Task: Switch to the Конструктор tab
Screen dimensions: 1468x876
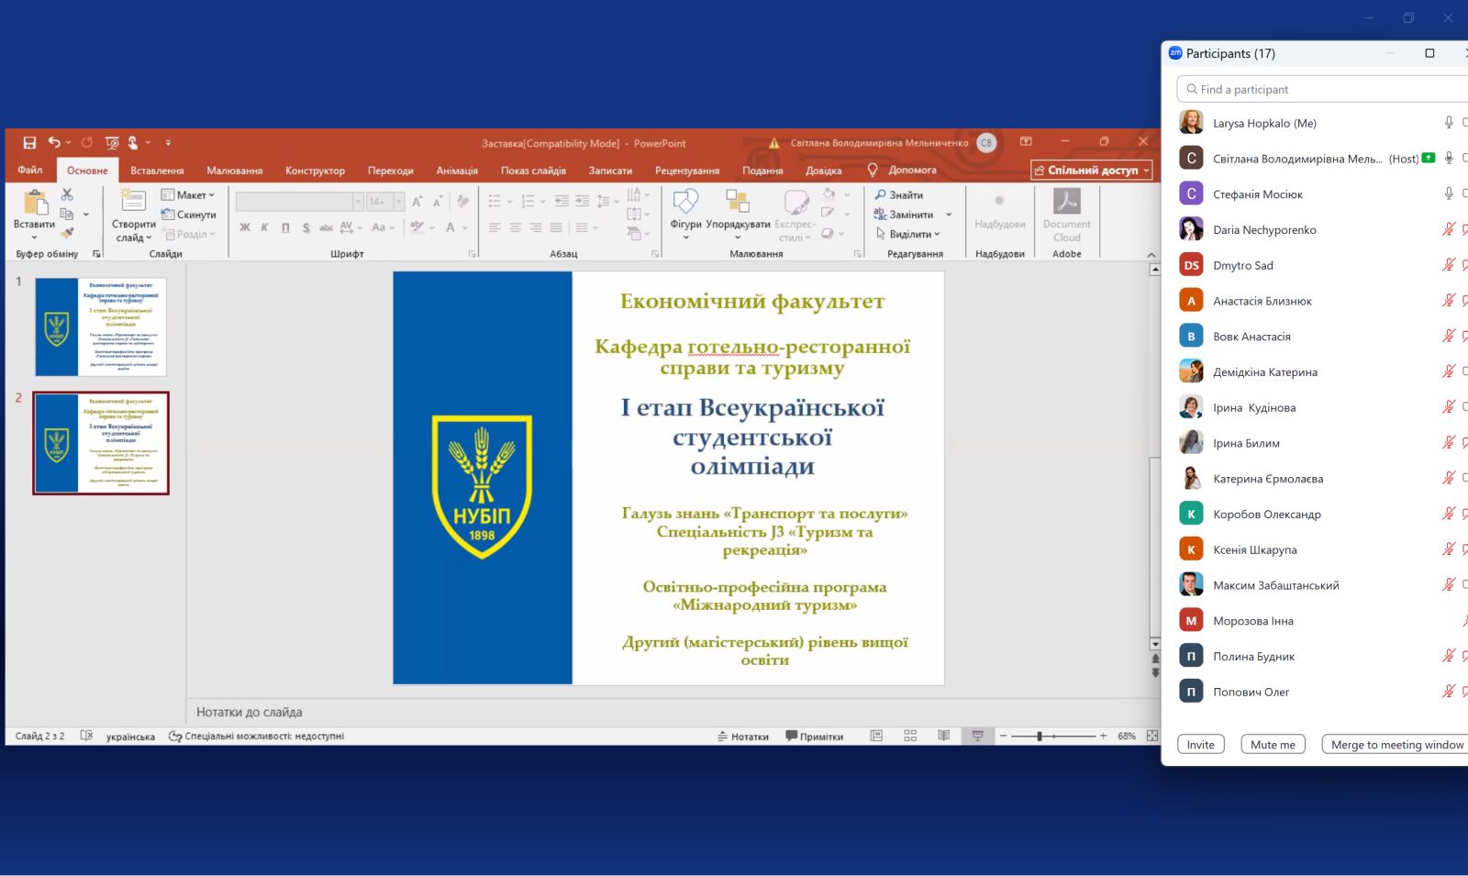Action: [315, 171]
